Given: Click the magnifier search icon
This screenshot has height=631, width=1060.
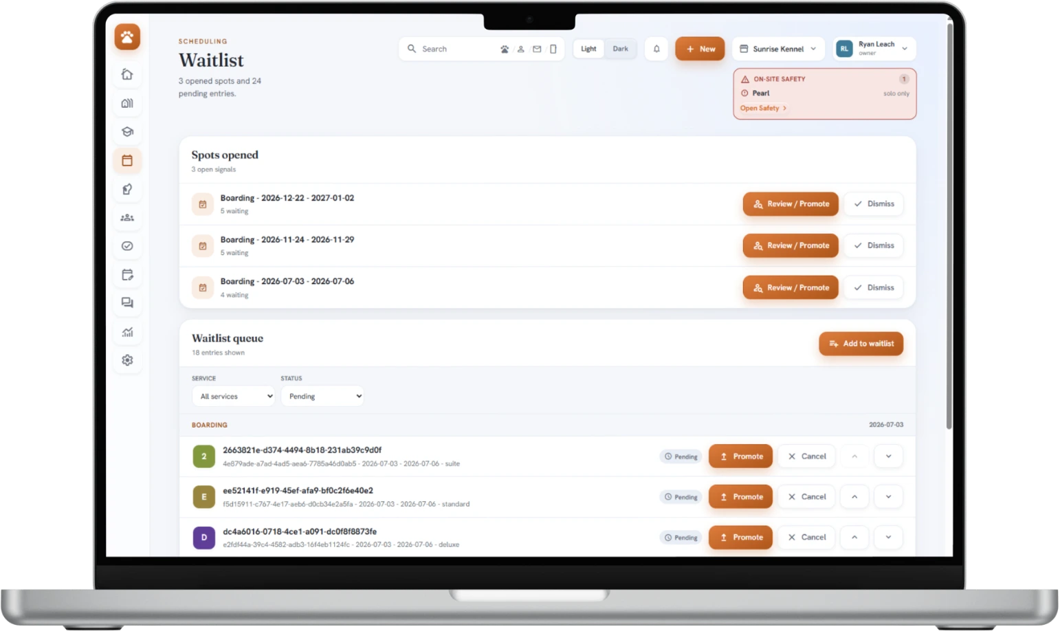Looking at the screenshot, I should 412,49.
